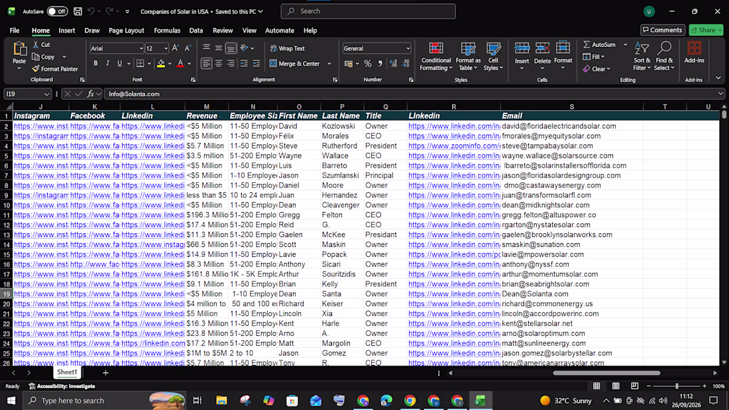Apply center horizontal alignment

[219, 64]
